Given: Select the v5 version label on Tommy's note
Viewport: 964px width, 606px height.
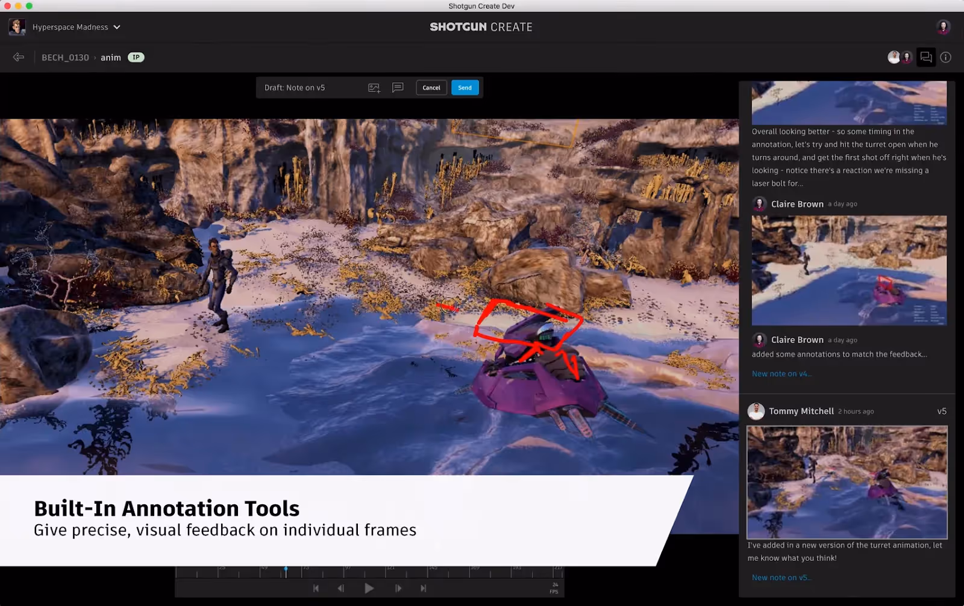Looking at the screenshot, I should coord(942,412).
